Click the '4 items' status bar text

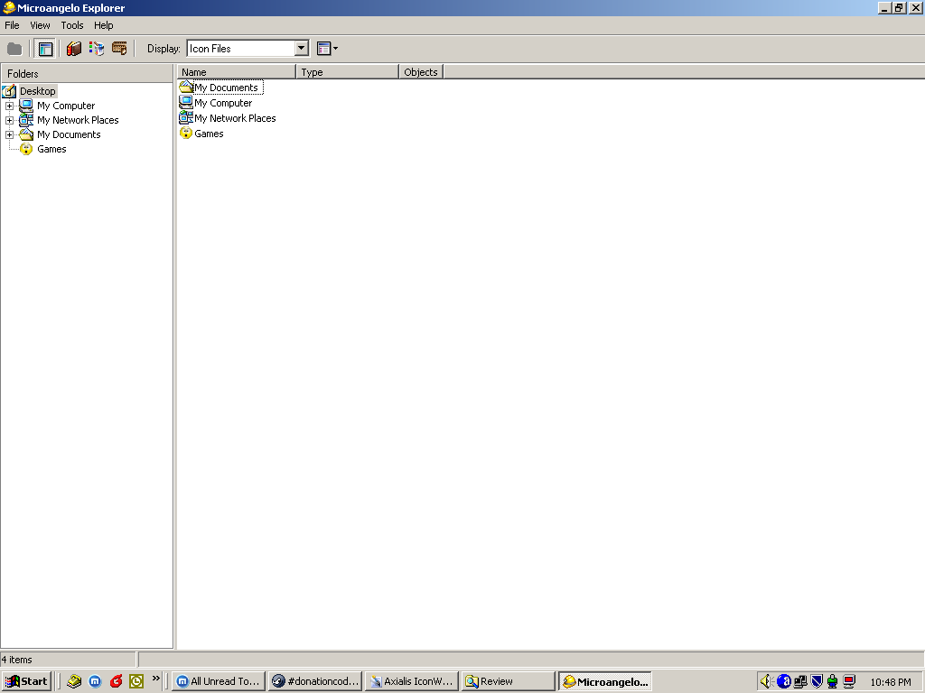click(16, 660)
